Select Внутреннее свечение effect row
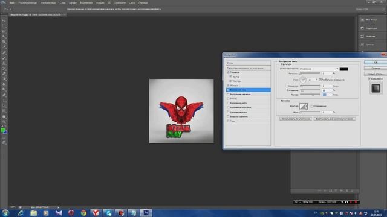Viewport: 387px width, 217px height. click(x=248, y=94)
